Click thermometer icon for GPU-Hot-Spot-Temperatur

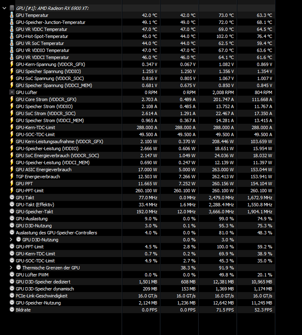(x=12, y=36)
